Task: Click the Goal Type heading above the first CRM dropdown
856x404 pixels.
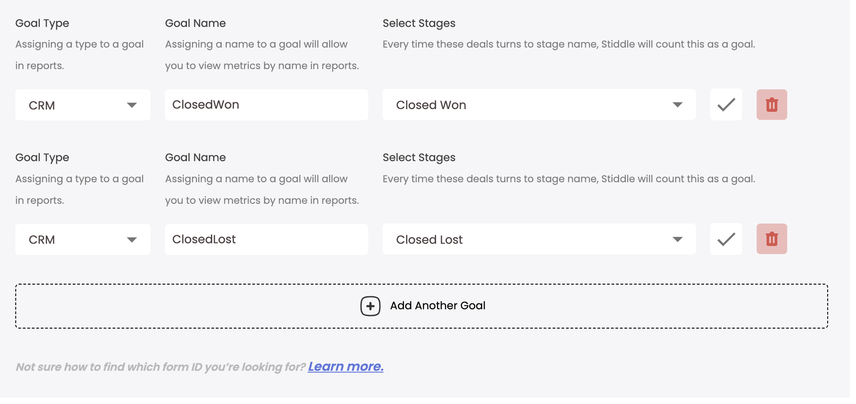Action: (42, 23)
